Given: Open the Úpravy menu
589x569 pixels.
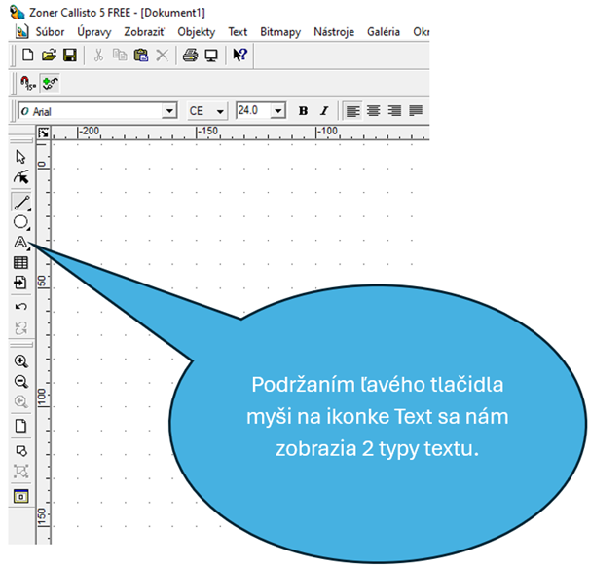Looking at the screenshot, I should pyautogui.click(x=93, y=32).
